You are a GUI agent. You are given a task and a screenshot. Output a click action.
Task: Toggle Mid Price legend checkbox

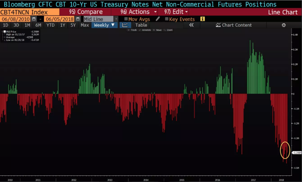[x=5, y=32]
